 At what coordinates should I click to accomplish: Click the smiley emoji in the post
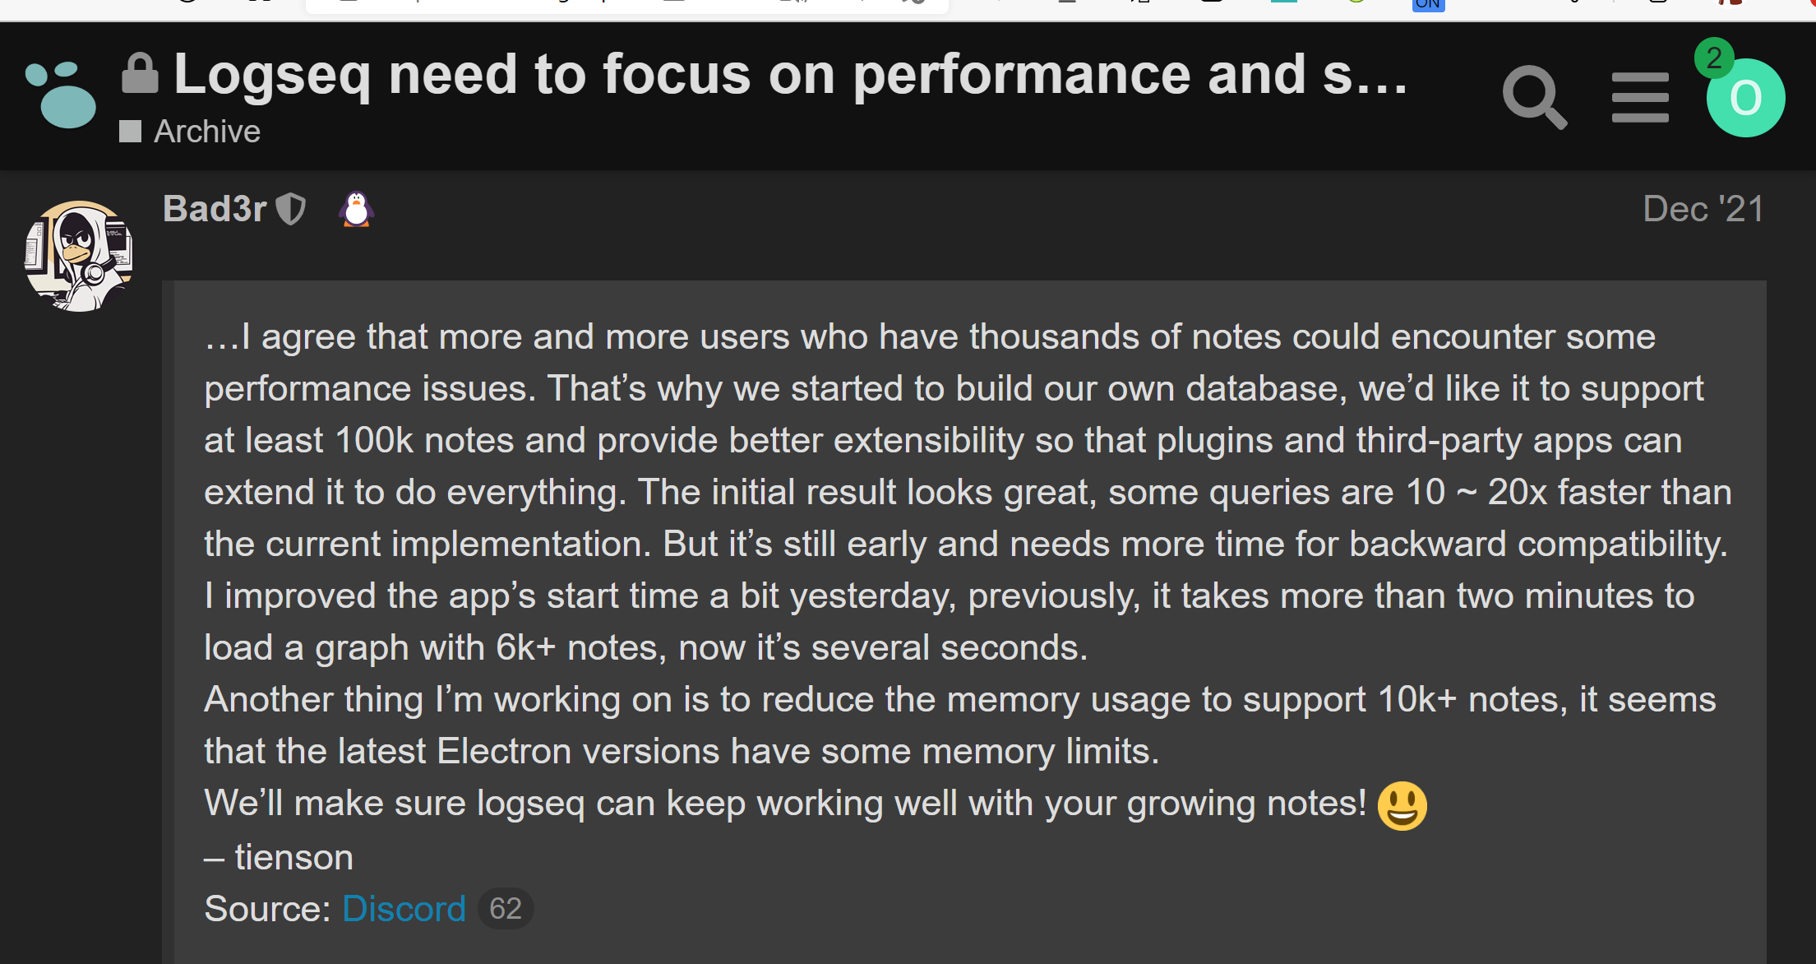[x=1402, y=804]
